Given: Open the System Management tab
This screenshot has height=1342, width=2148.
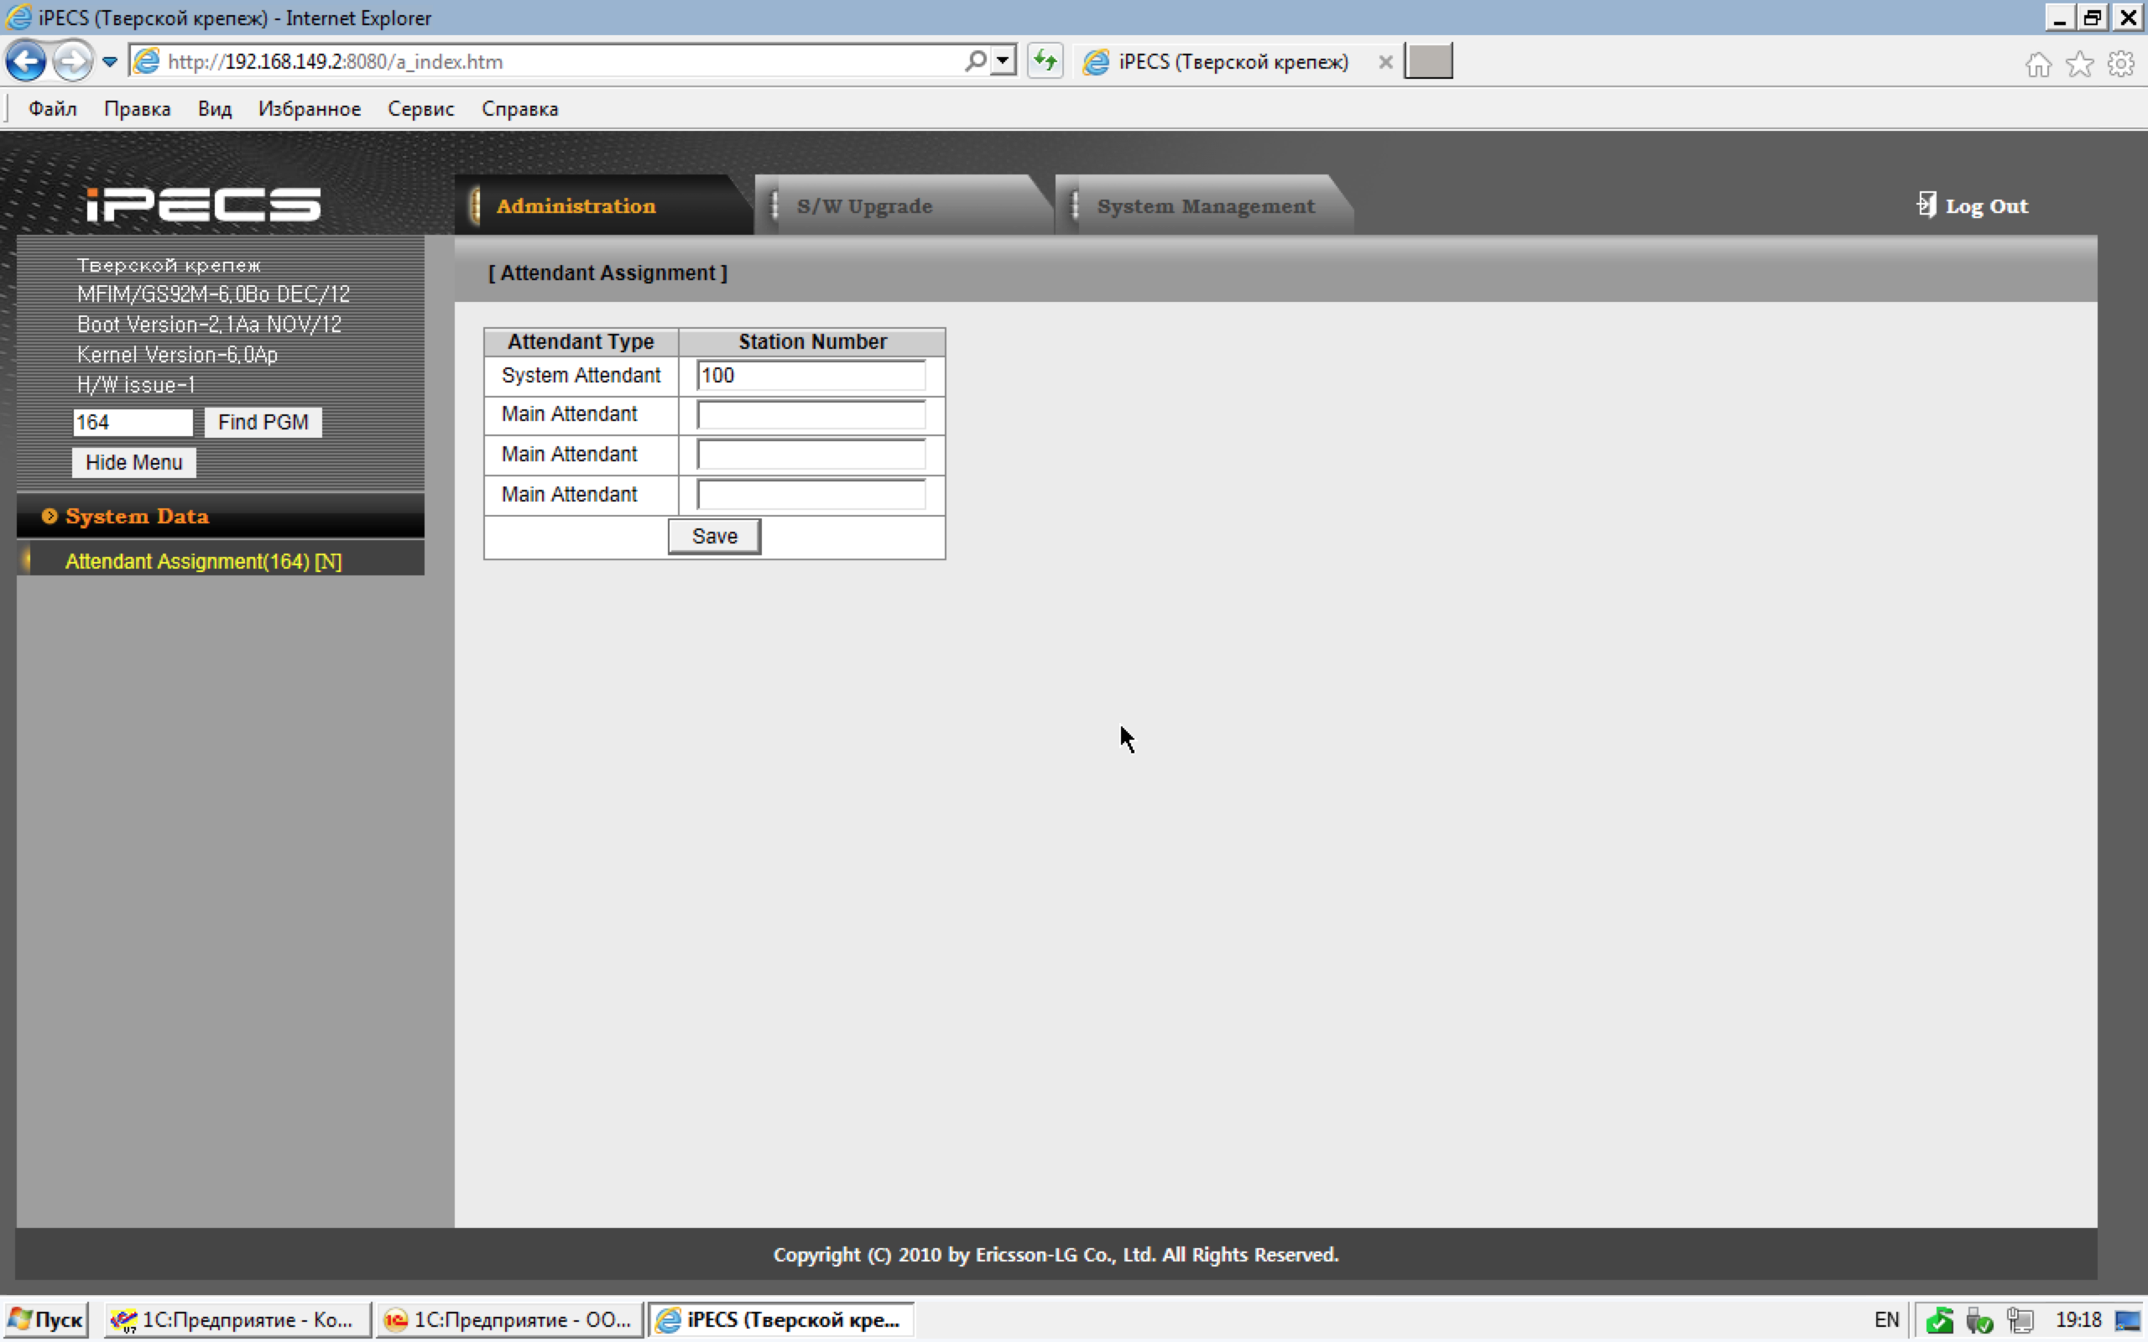Looking at the screenshot, I should 1205,206.
